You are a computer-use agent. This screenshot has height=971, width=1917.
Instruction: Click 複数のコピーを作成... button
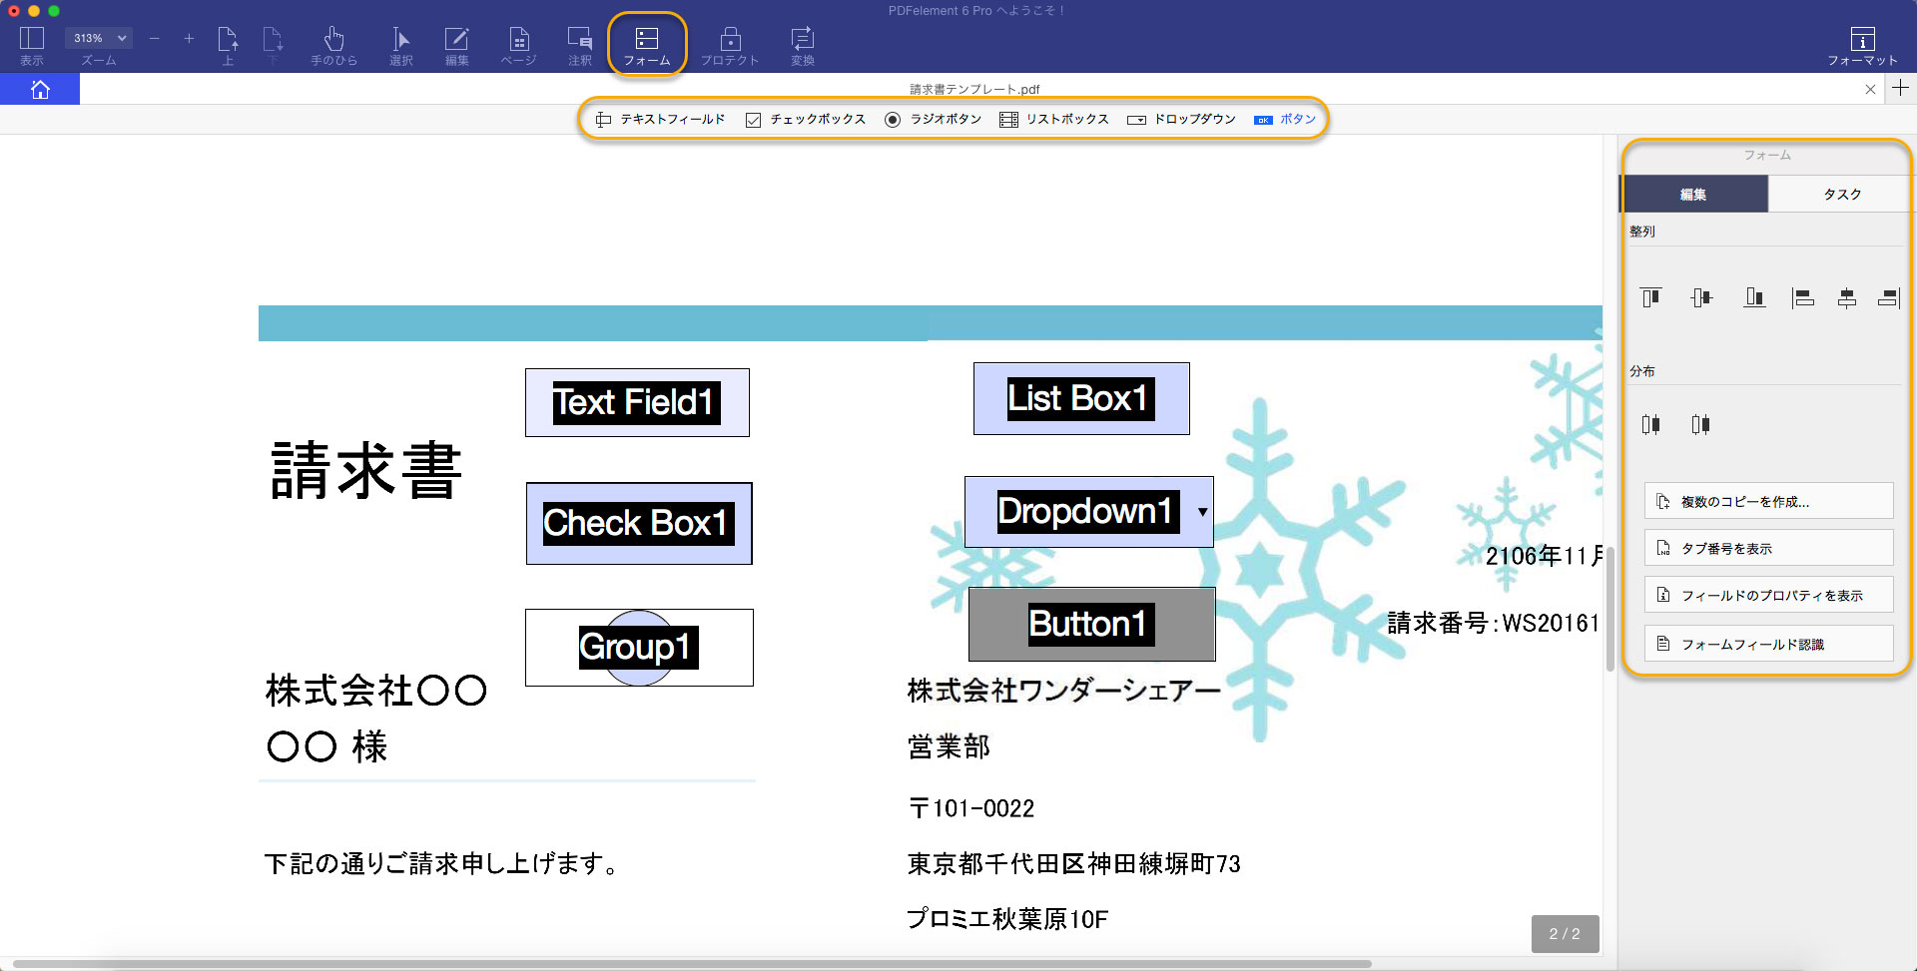click(1768, 501)
